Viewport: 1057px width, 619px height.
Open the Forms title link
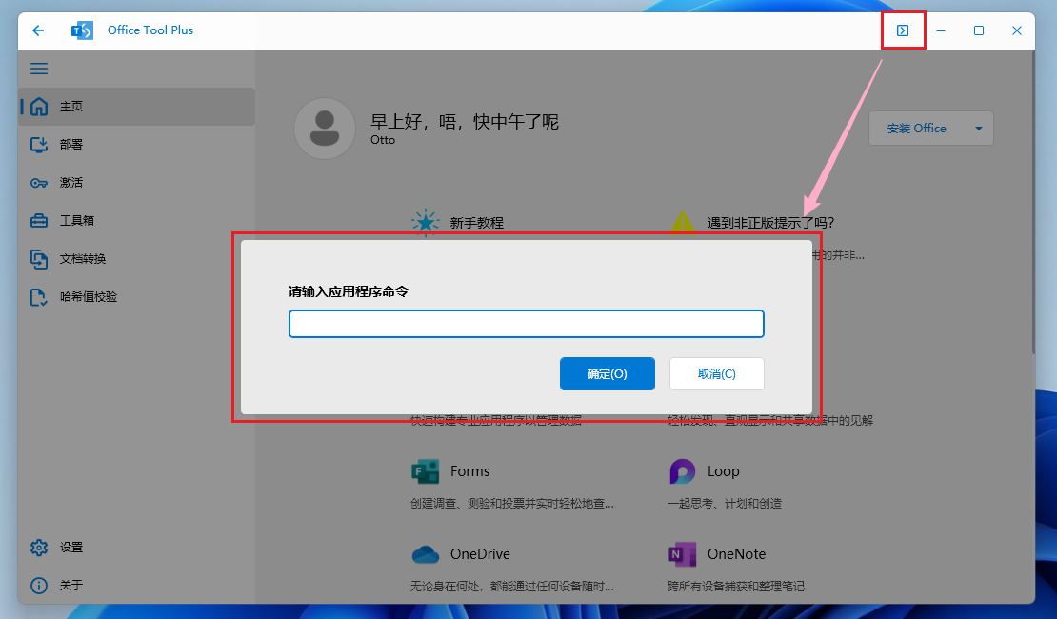point(469,471)
